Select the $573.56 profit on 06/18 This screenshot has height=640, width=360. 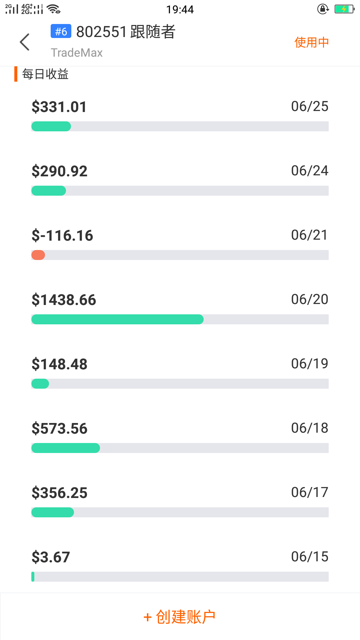pos(59,429)
